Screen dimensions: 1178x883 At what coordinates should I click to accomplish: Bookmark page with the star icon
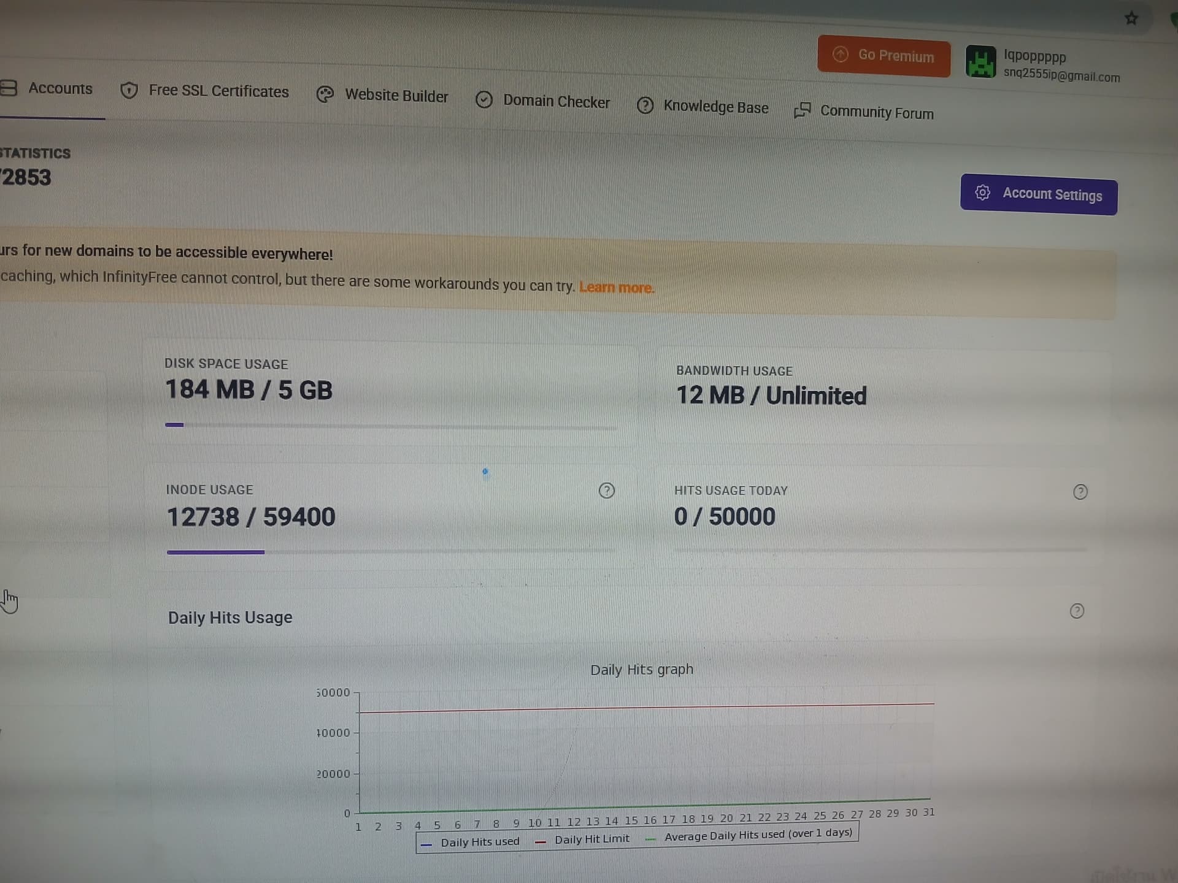pyautogui.click(x=1131, y=18)
